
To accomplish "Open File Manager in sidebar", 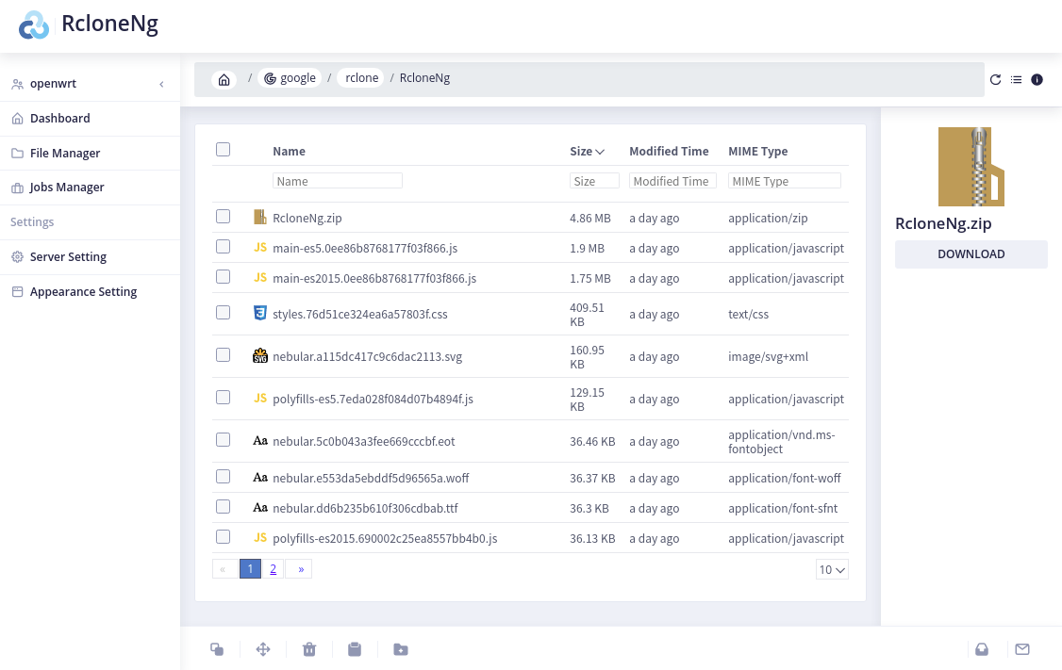I will tap(91, 153).
